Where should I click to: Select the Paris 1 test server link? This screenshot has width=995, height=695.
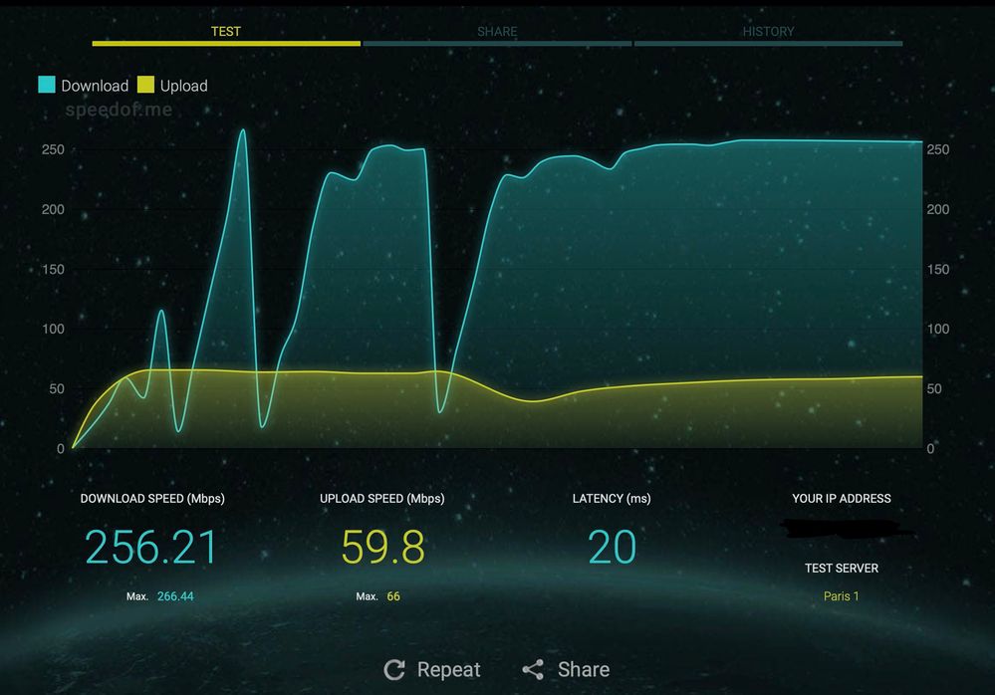(841, 596)
